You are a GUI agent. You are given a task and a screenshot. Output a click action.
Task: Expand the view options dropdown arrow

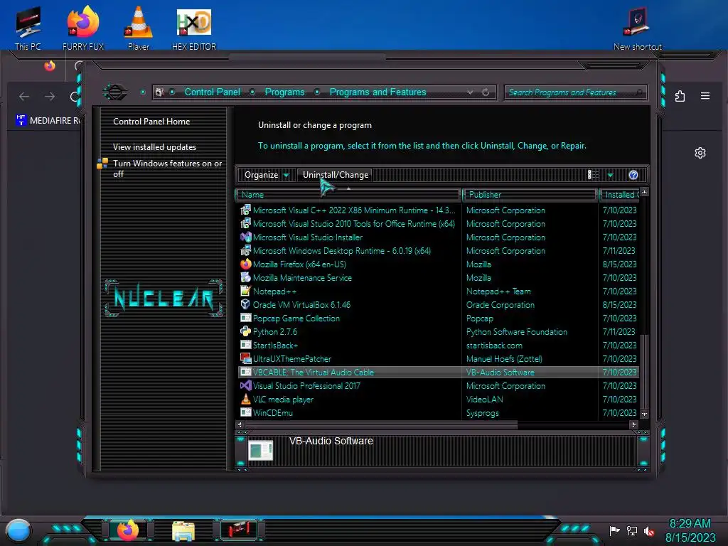click(x=611, y=175)
